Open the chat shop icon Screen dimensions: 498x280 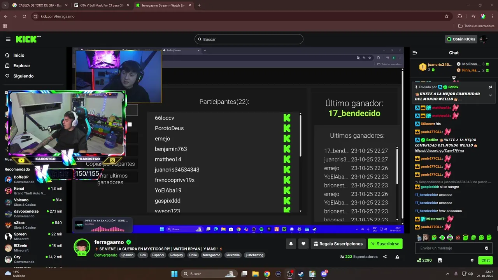440,260
